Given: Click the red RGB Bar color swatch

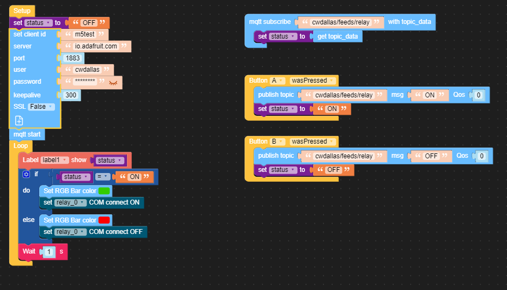Looking at the screenshot, I should pyautogui.click(x=105, y=220).
